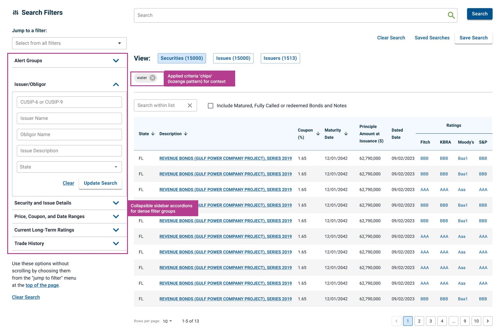Focus the Obligor Name field

point(69,135)
